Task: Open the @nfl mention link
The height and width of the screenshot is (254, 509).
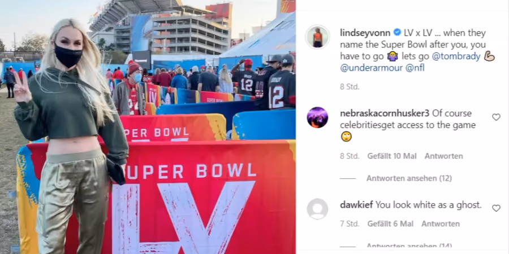Action: click(x=415, y=68)
